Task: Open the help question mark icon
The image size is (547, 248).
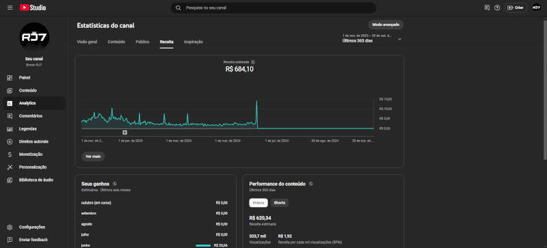Action: click(497, 8)
